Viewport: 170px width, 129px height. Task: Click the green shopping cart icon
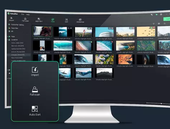156,14
